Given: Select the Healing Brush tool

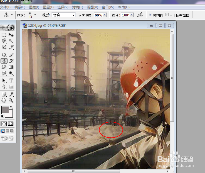Looking at the screenshot, I should point(4,55).
